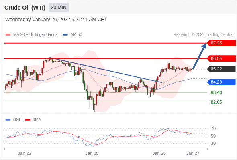Click the RSI legend label
The width and height of the screenshot is (237, 160).
16,120
